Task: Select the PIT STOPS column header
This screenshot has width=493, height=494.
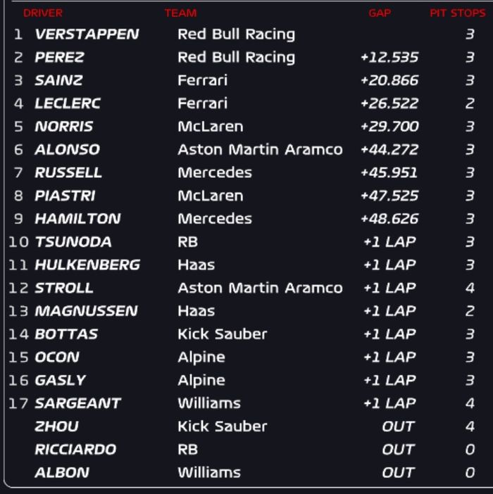Action: [x=457, y=13]
